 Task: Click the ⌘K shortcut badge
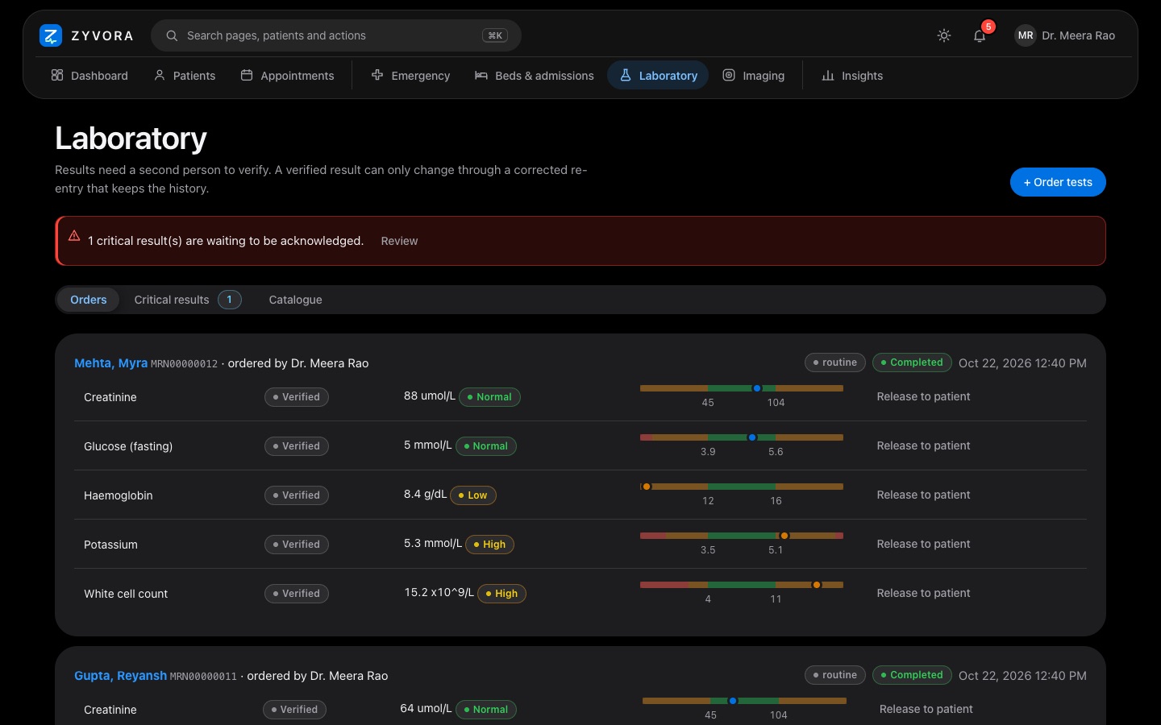(495, 35)
